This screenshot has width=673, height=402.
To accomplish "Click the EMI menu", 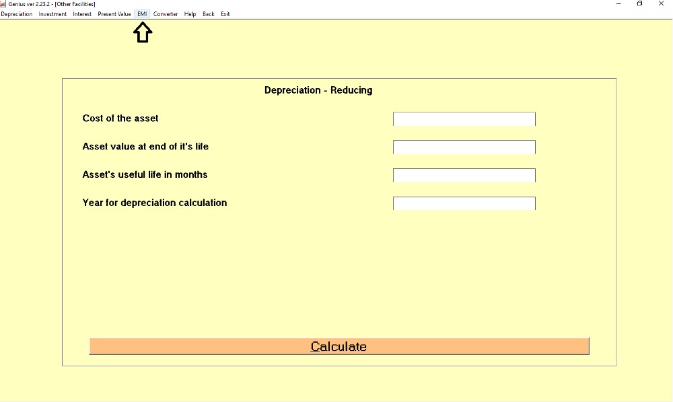I will [142, 14].
